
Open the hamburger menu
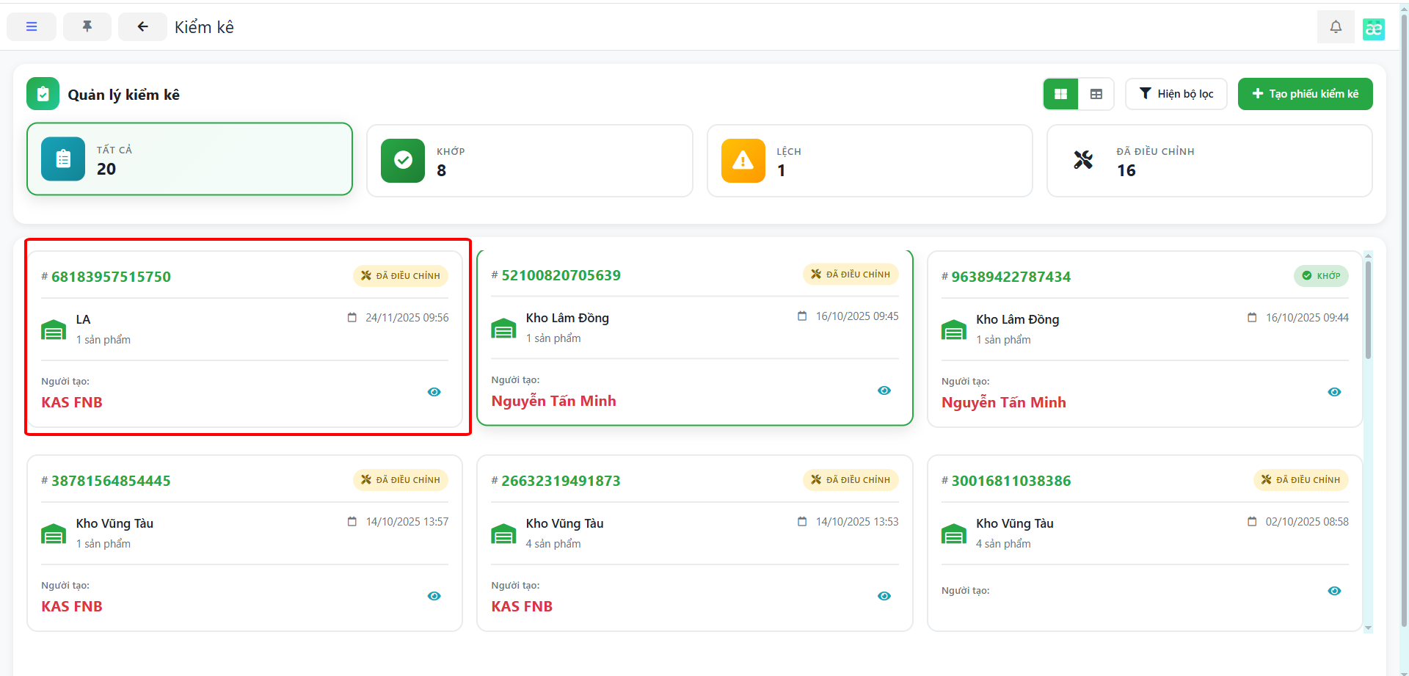(32, 27)
